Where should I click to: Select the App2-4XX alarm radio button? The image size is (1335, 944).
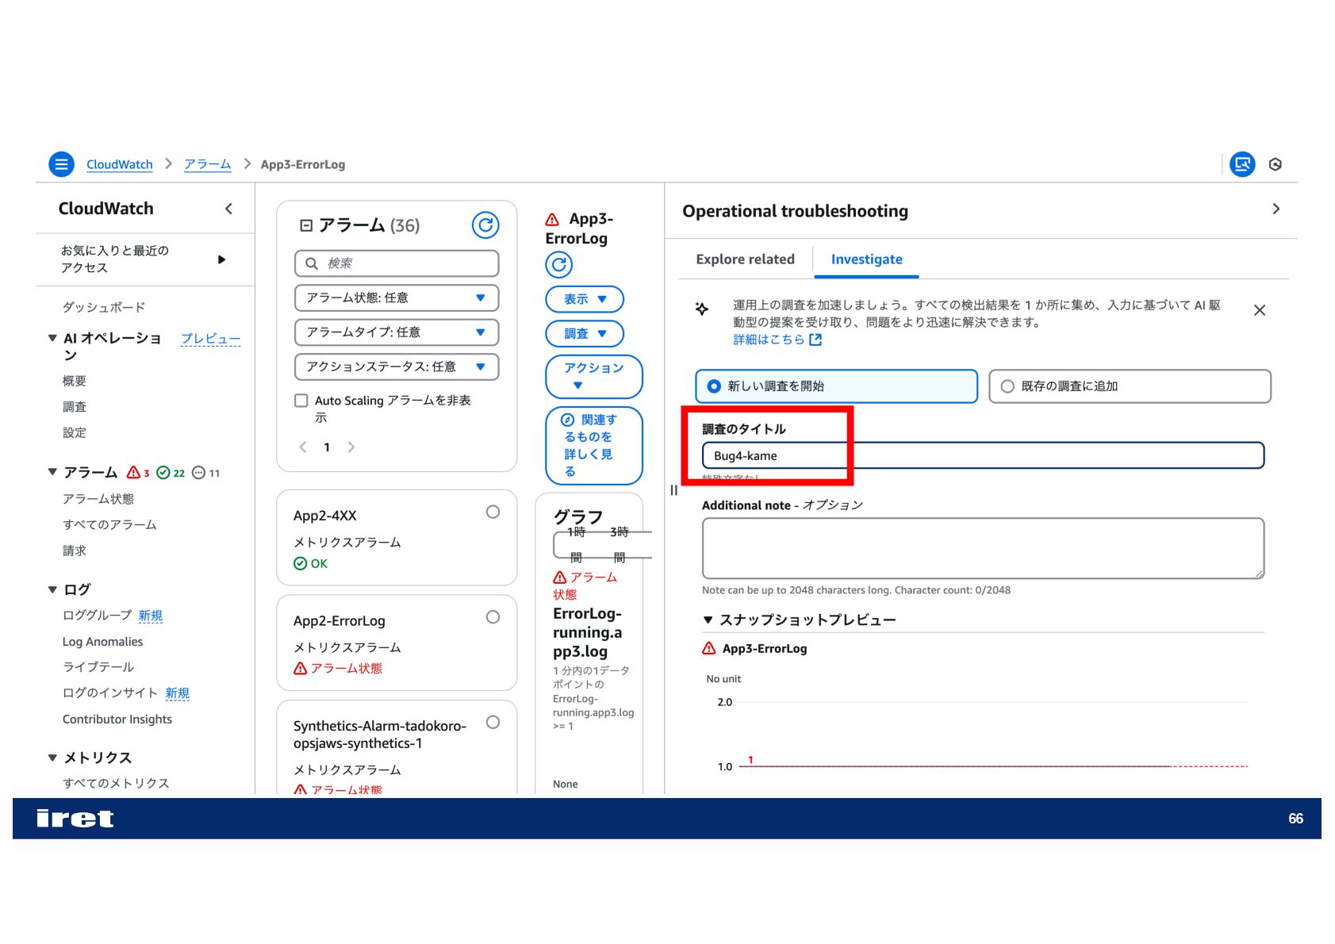click(x=493, y=512)
